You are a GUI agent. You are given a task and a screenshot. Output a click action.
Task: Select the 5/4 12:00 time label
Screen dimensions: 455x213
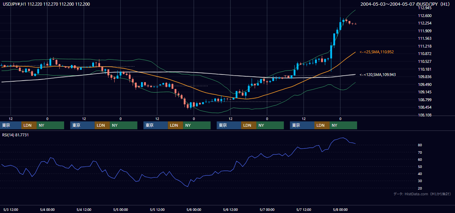click(84, 209)
